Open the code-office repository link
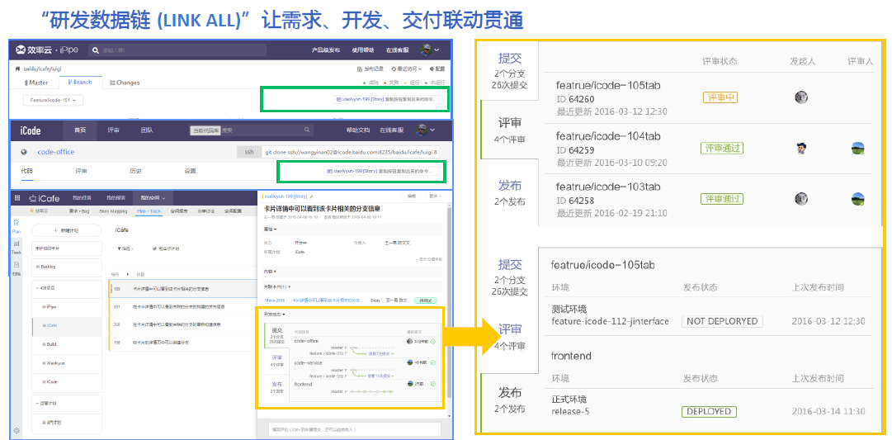 tap(56, 152)
